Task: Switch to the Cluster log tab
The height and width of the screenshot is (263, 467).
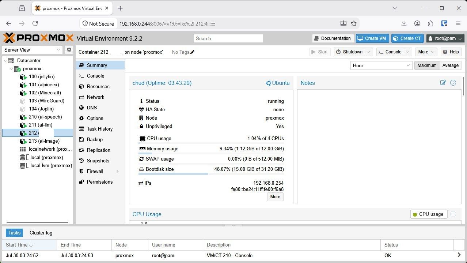Action: 41,233
